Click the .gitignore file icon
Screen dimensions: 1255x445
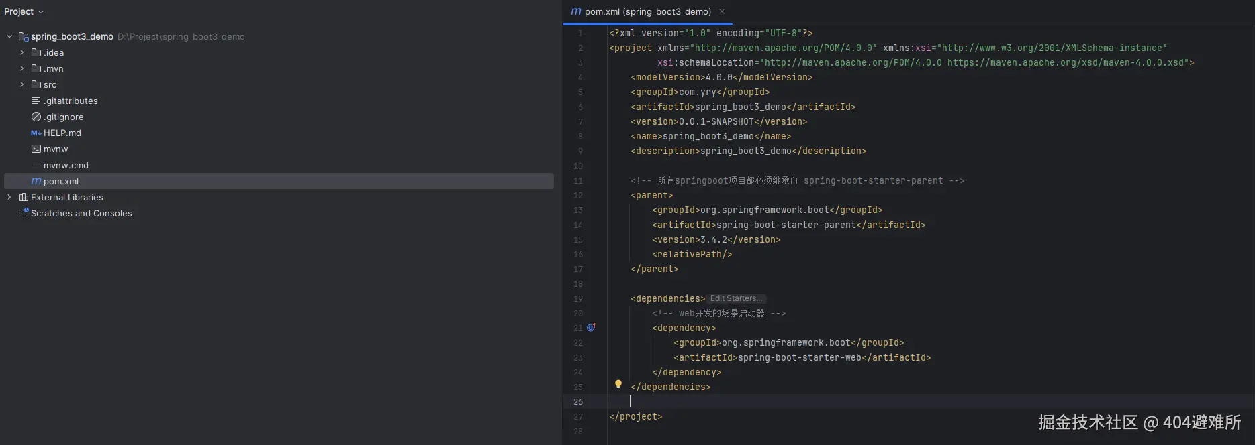[x=36, y=117]
